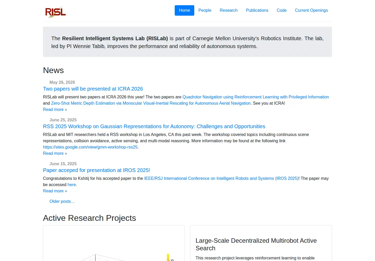Click the 'June 25, 2025' date
The image size is (375, 261).
point(63,120)
